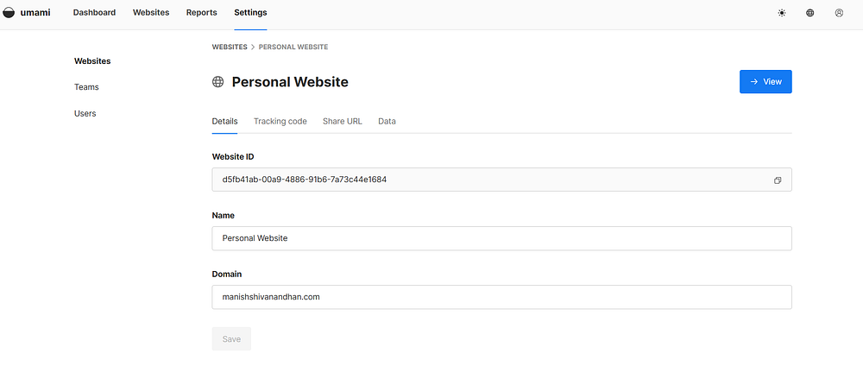Open the user profile menu icon
Viewport: 863px width, 385px height.
point(839,13)
